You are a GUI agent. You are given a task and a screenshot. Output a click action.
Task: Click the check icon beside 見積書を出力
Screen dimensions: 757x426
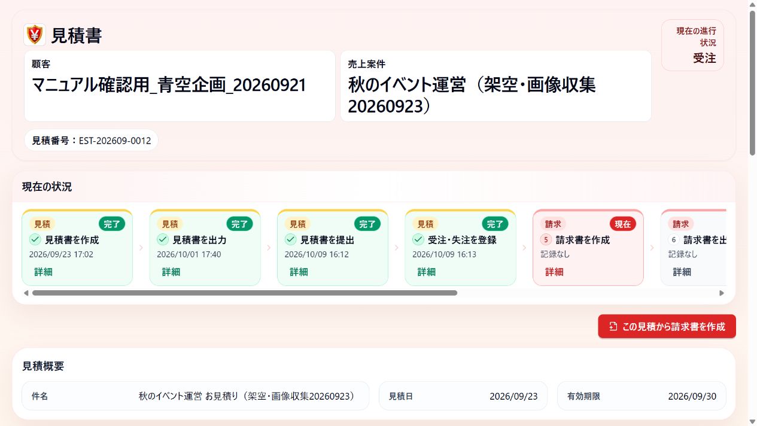[162, 240]
